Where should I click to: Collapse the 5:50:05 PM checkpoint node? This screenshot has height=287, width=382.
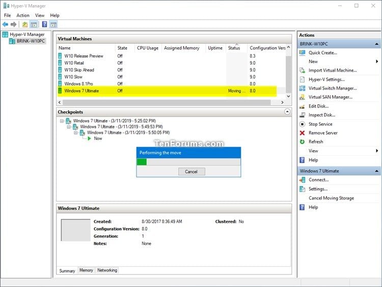(76, 133)
